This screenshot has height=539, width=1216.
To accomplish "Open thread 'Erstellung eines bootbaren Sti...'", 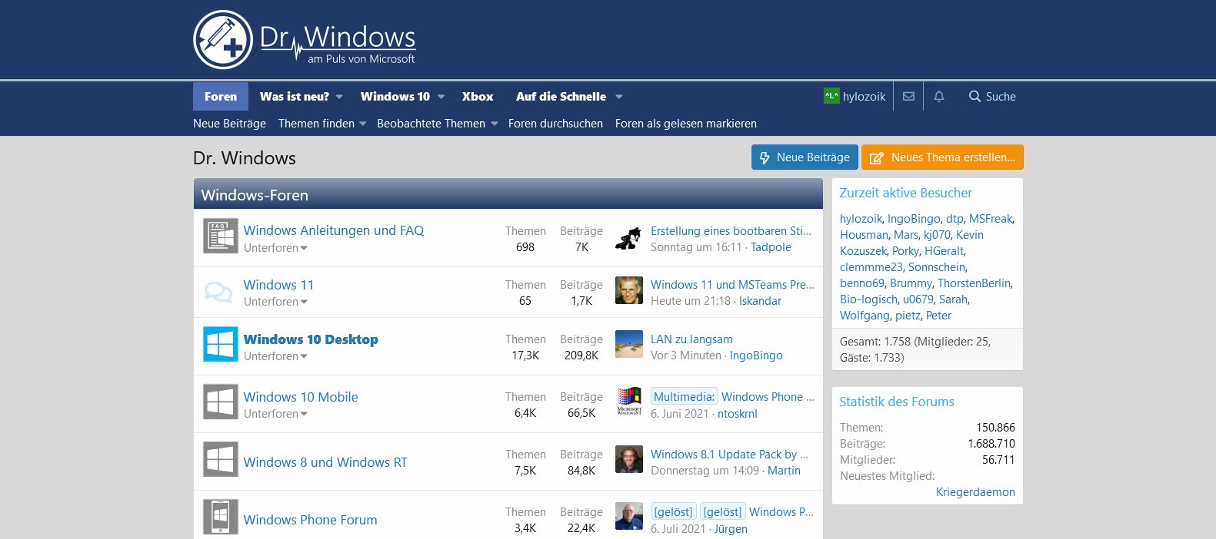I will coord(731,231).
